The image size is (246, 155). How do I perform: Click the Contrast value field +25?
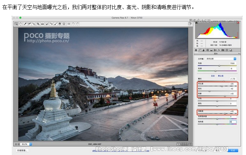(x=233, y=84)
